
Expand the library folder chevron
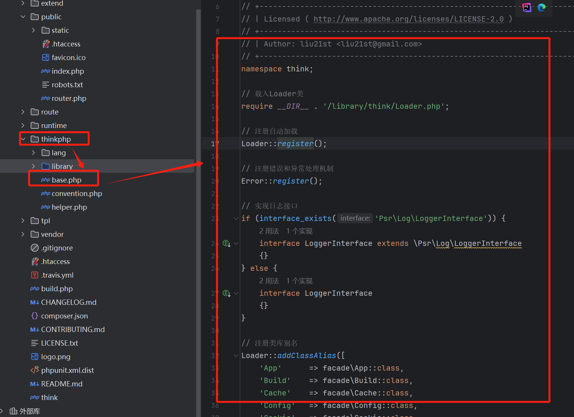34,166
